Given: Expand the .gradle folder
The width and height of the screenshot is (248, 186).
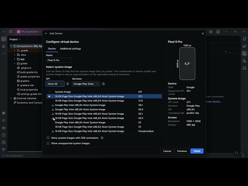Looking at the screenshot, I should [x=14, y=50].
